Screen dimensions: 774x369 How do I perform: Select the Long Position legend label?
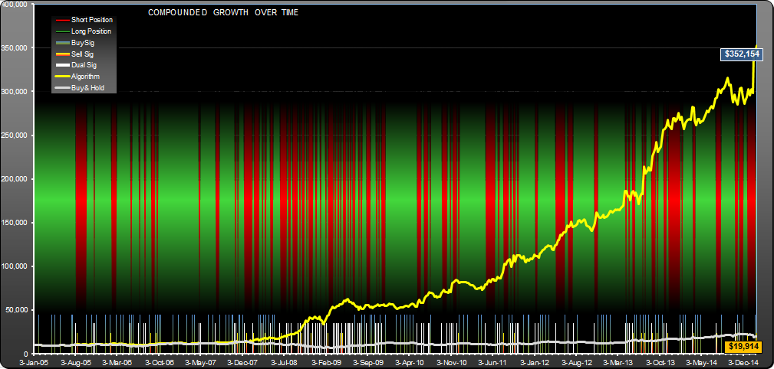click(x=91, y=31)
